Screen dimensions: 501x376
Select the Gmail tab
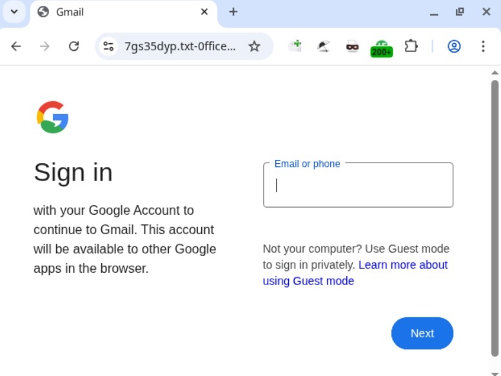(x=116, y=12)
